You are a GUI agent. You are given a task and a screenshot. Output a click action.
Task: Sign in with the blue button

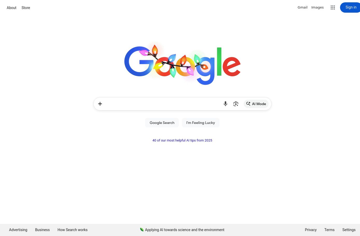[350, 7]
